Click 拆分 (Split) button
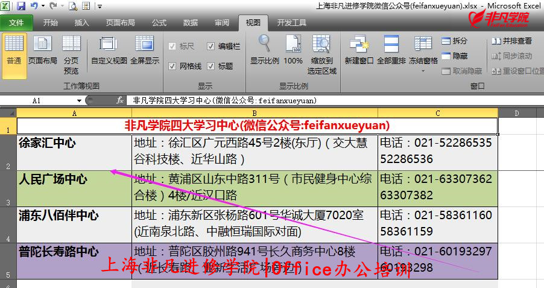 (455, 41)
